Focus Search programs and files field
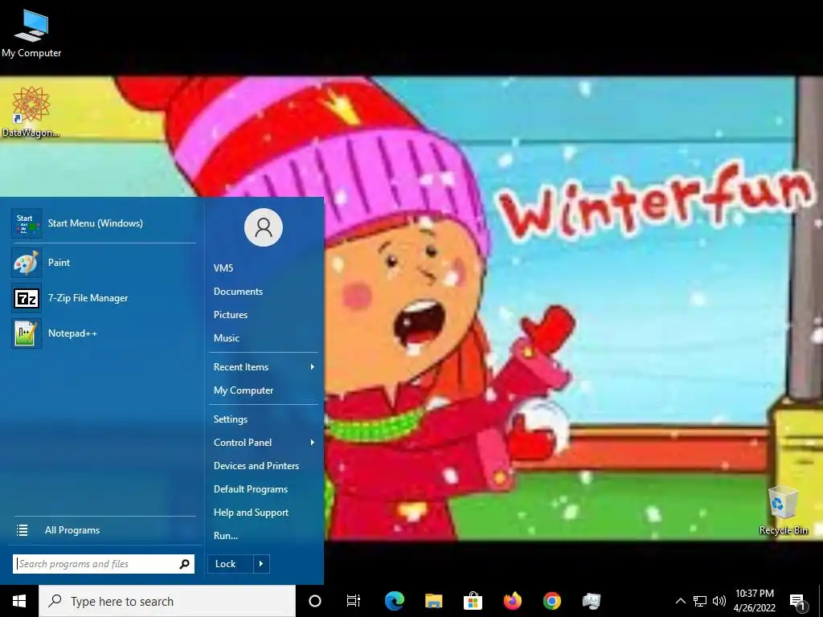 (x=104, y=564)
